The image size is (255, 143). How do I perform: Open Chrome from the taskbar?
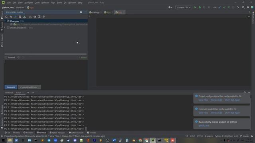[140, 140]
